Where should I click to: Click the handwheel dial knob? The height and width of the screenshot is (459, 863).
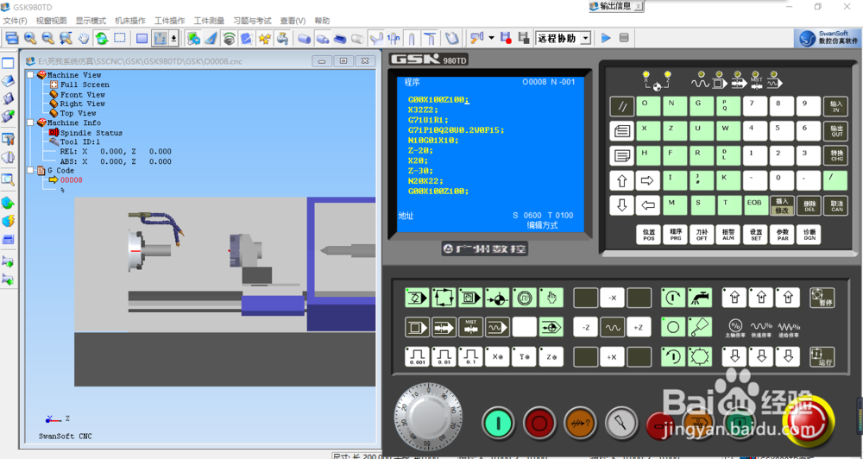428,418
